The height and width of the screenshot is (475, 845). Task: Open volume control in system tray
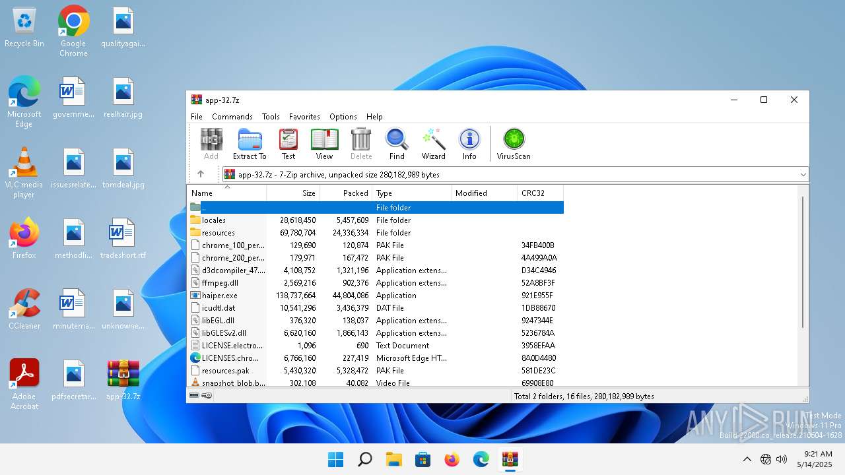[782, 459]
